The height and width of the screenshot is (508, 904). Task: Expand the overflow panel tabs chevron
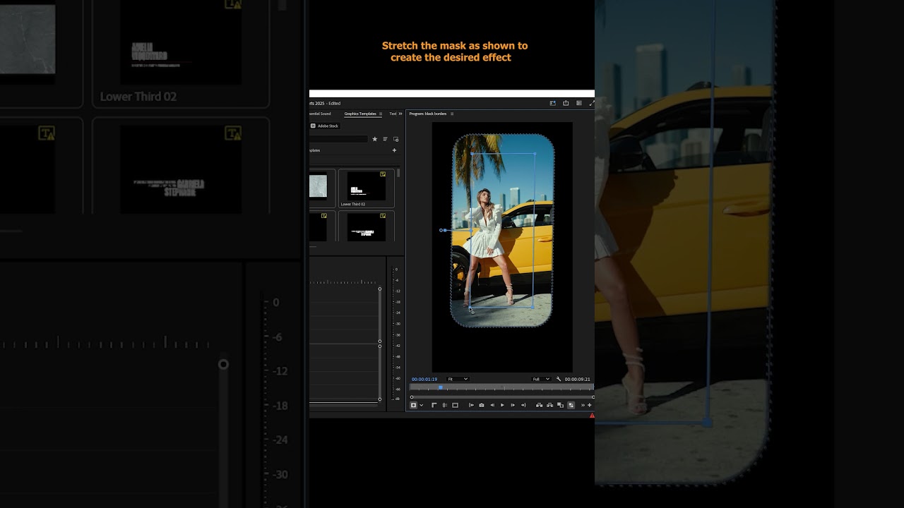(400, 114)
